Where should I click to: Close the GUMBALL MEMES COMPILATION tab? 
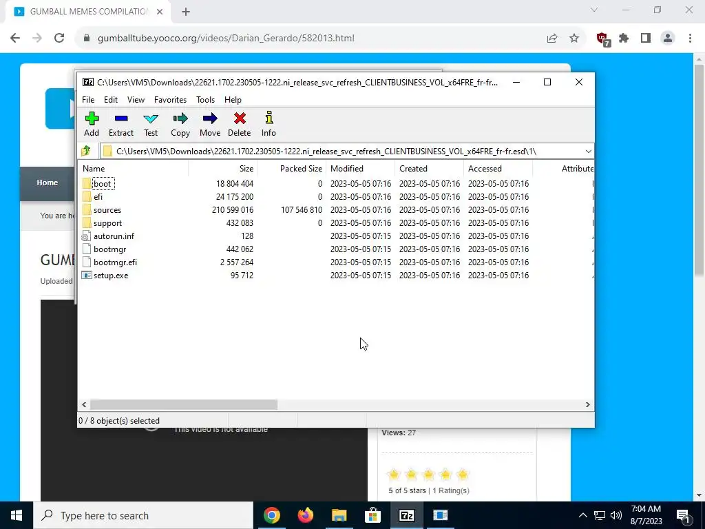tap(160, 12)
